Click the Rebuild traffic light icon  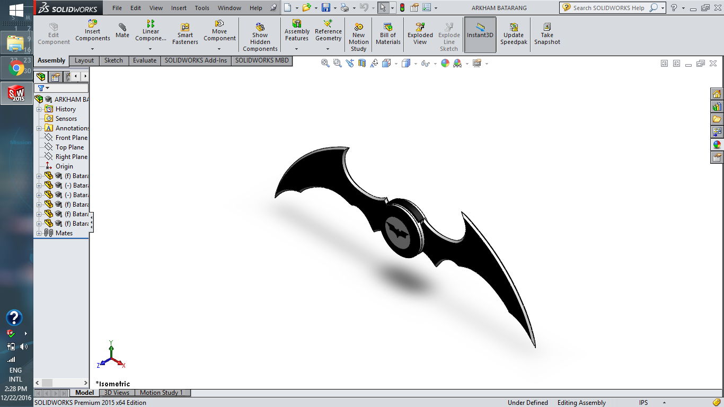(x=402, y=8)
